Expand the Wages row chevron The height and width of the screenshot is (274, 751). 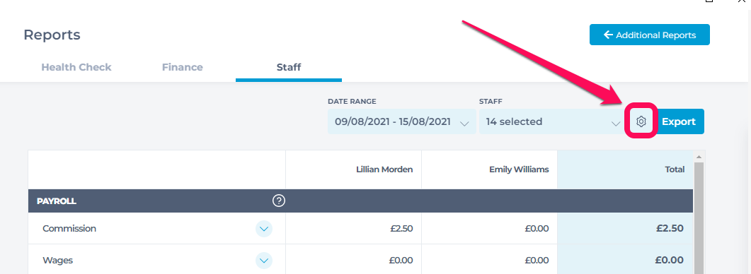264,261
